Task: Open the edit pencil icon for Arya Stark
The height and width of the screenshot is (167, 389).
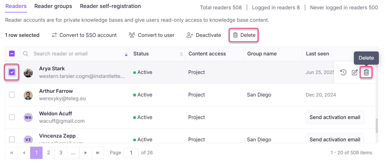Action: tap(355, 72)
